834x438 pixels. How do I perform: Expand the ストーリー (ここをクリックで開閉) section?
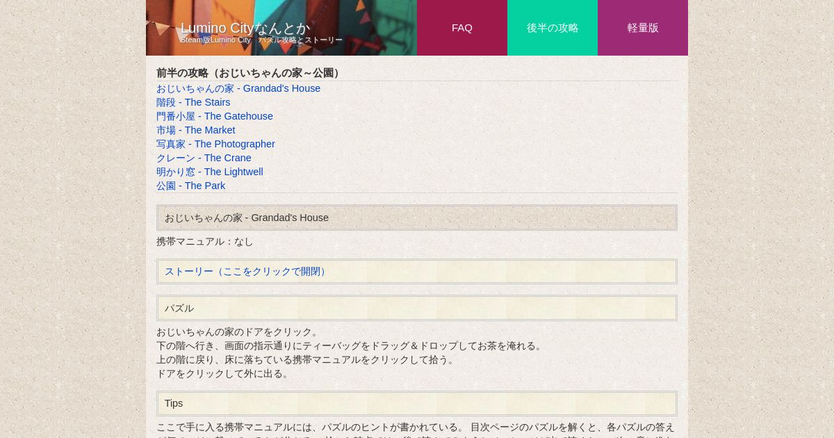(247, 271)
